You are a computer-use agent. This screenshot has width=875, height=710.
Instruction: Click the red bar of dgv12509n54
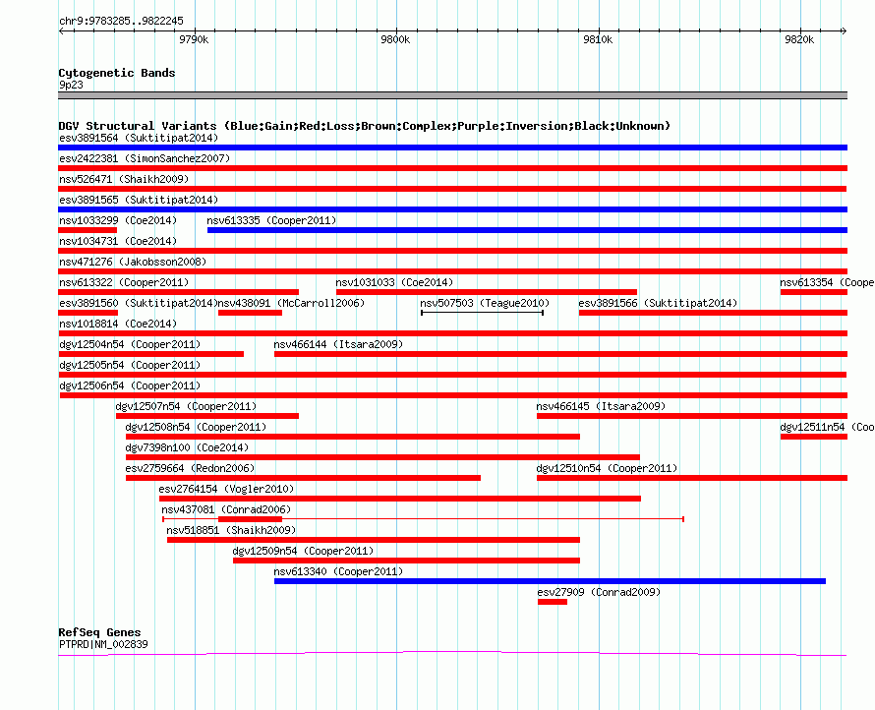pyautogui.click(x=406, y=561)
